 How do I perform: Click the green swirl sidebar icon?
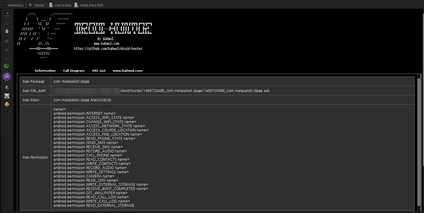(6, 66)
